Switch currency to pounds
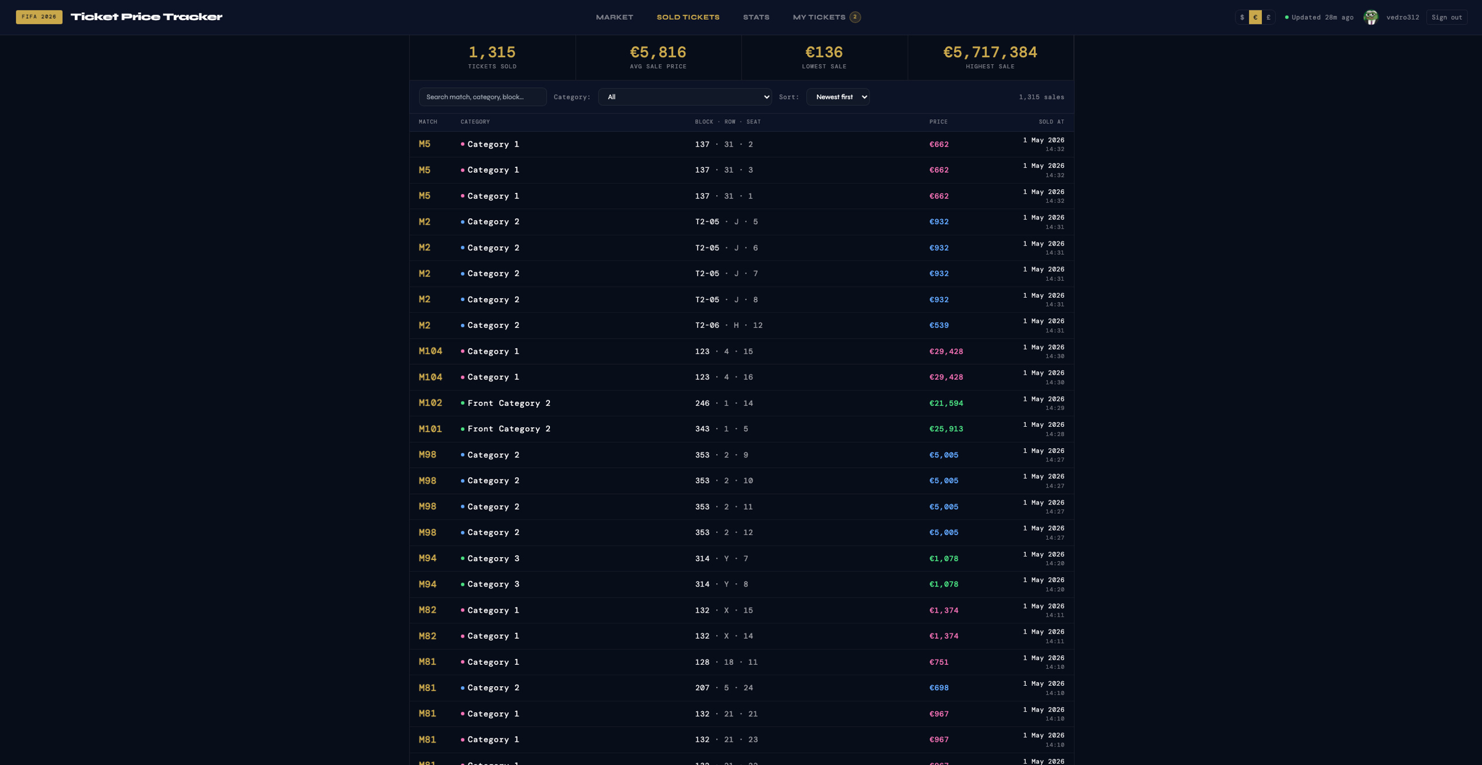The height and width of the screenshot is (765, 1482). pyautogui.click(x=1268, y=17)
